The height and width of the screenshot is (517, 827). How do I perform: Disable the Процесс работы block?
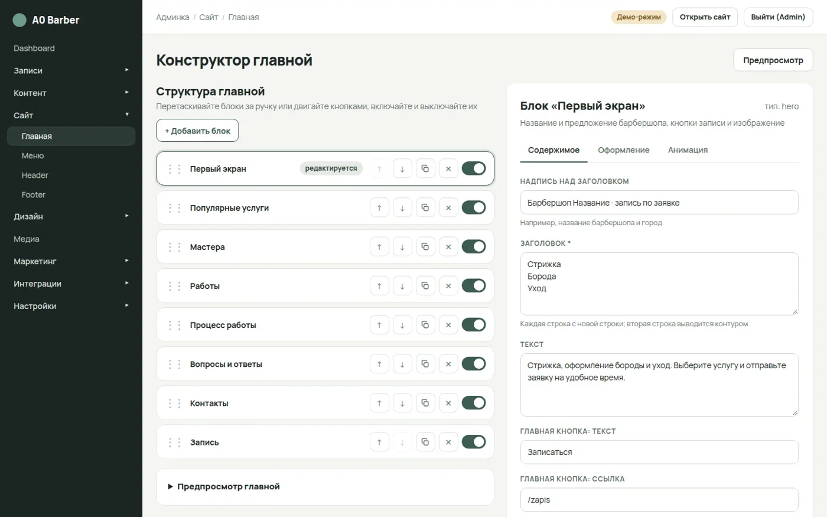click(474, 324)
